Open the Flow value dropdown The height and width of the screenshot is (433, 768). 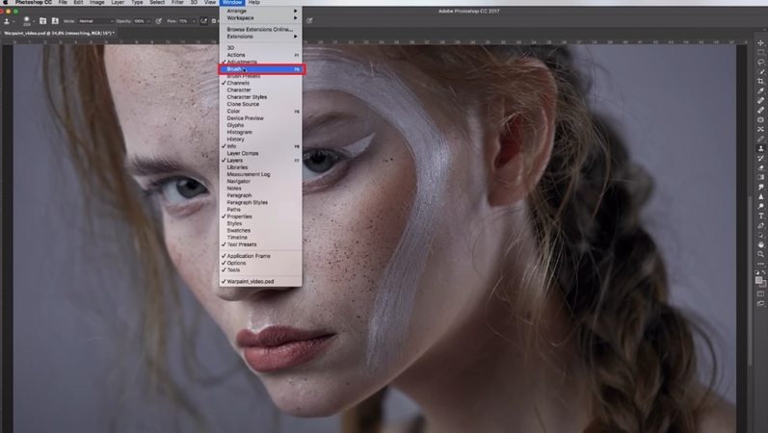(194, 21)
